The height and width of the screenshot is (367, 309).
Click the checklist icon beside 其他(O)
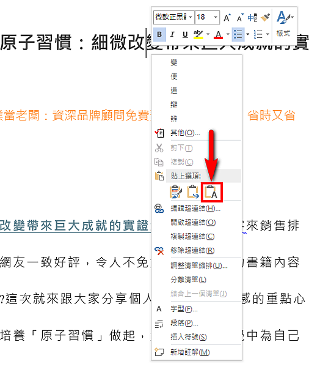point(159,133)
